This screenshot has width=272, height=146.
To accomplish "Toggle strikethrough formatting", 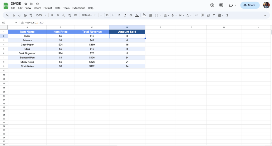I will (x=131, y=15).
